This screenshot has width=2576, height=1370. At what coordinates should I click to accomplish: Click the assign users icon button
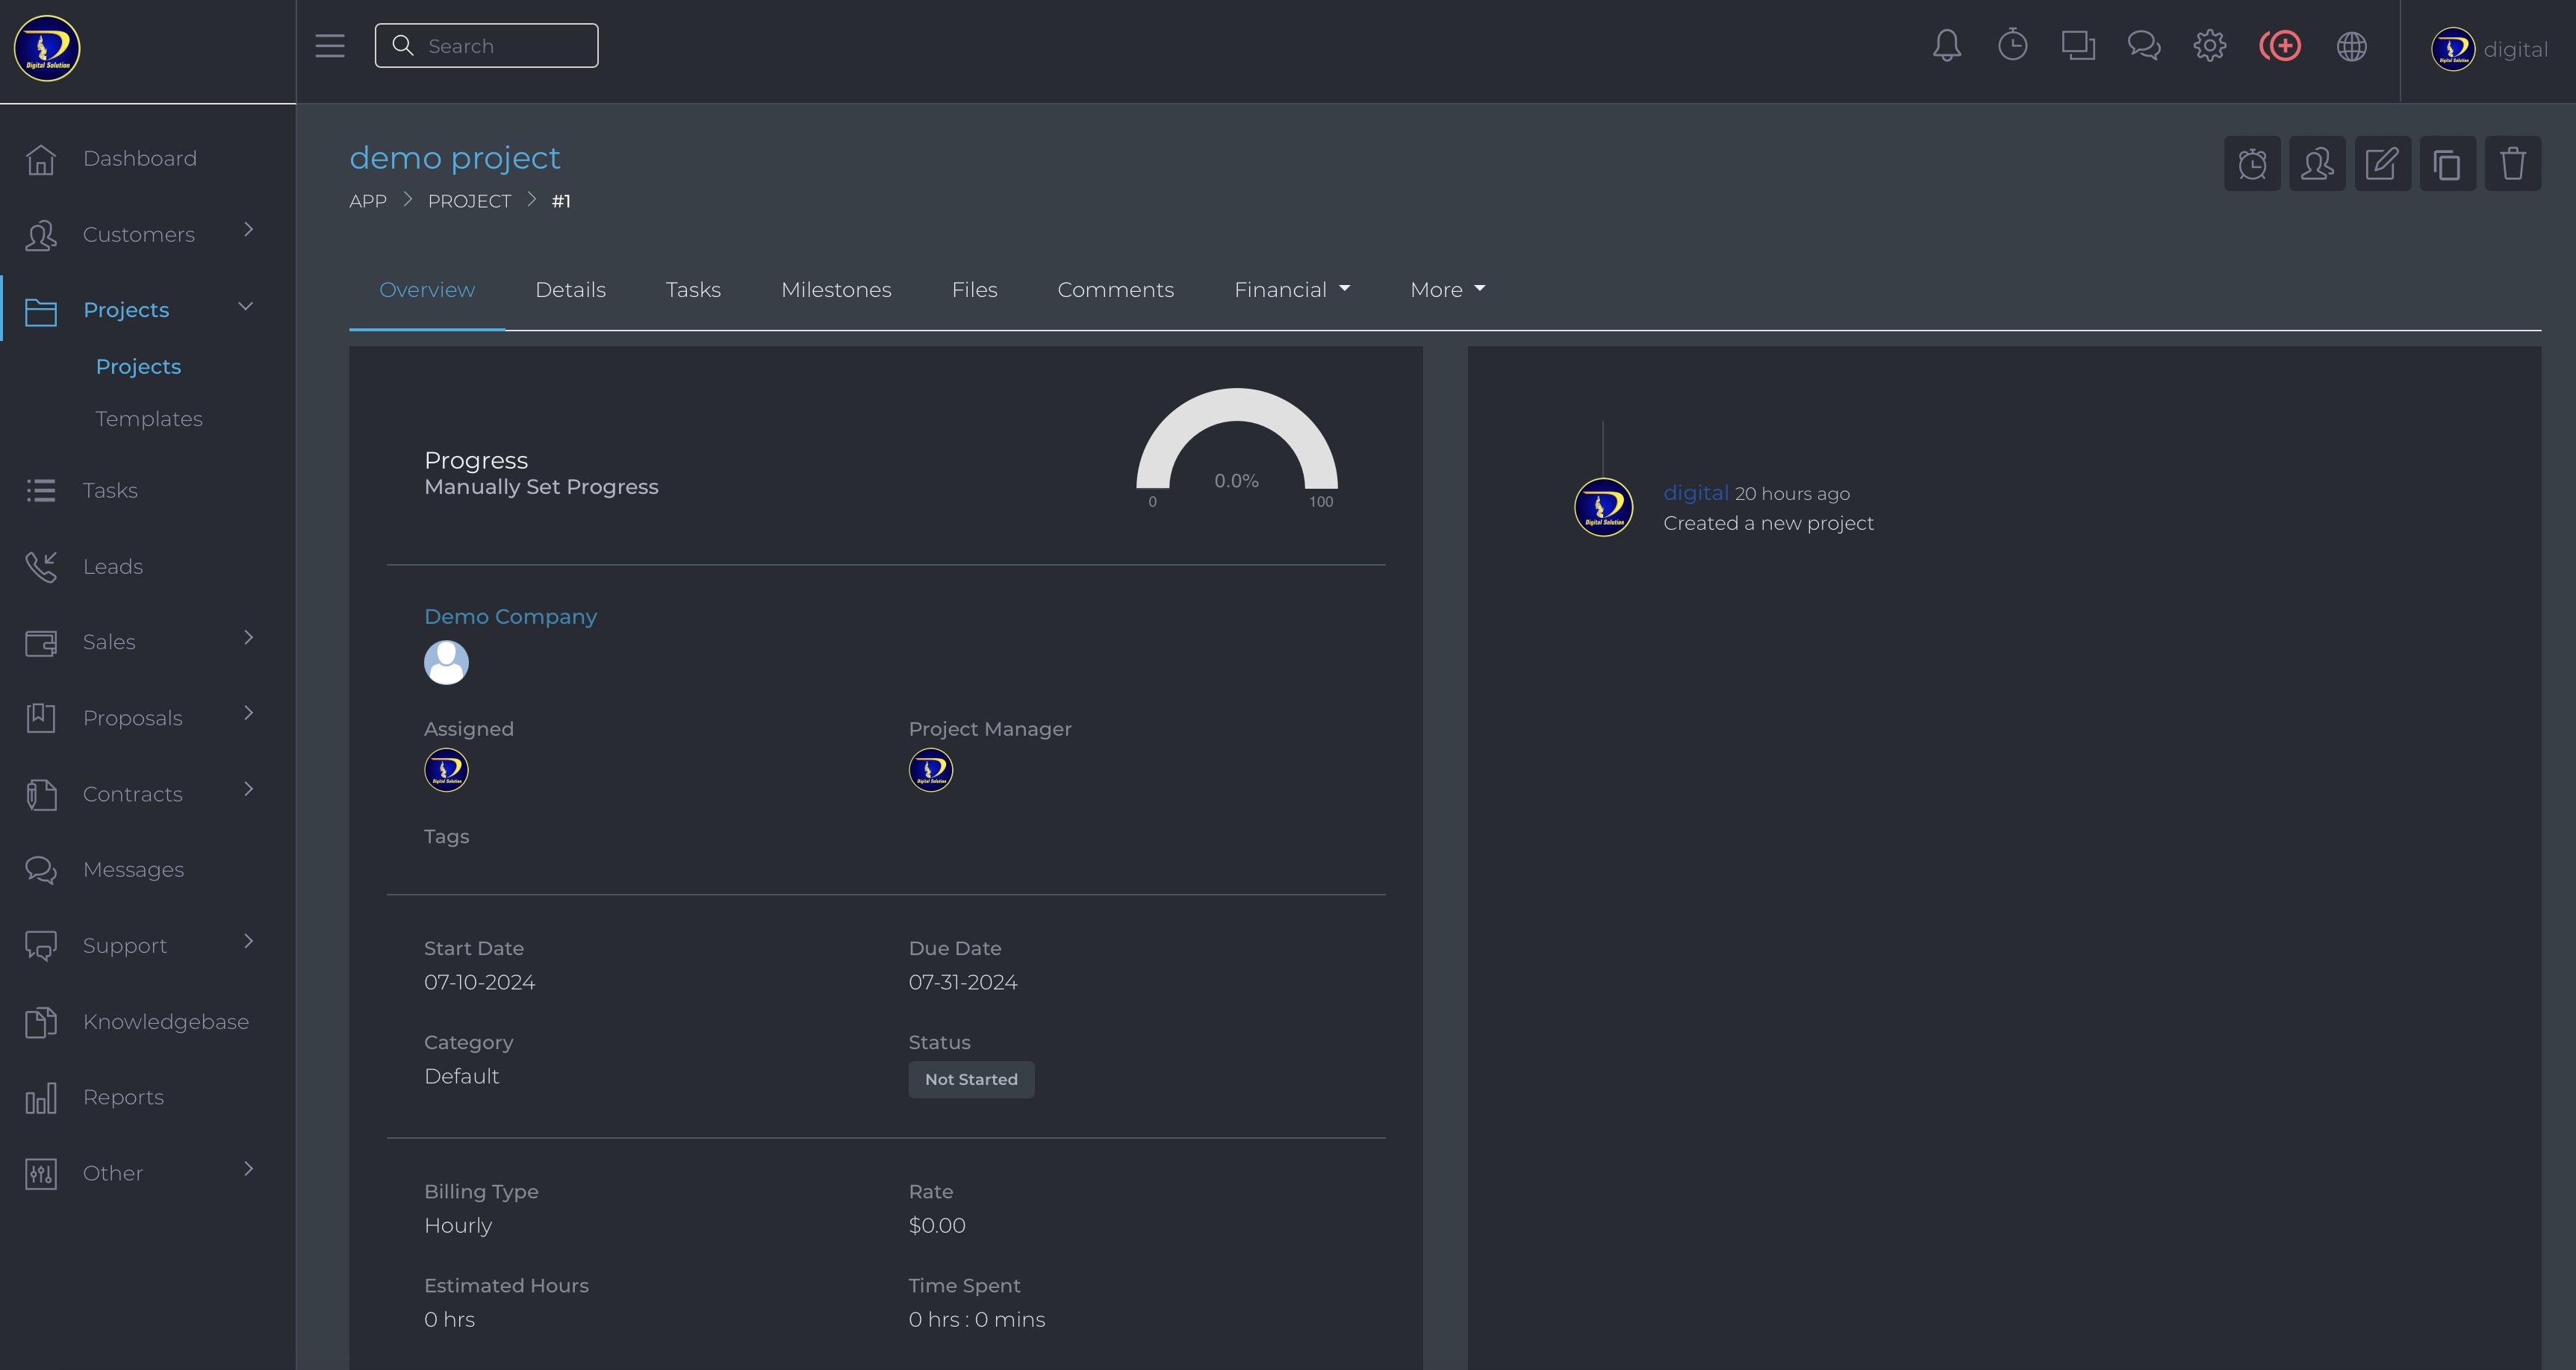coord(2317,164)
